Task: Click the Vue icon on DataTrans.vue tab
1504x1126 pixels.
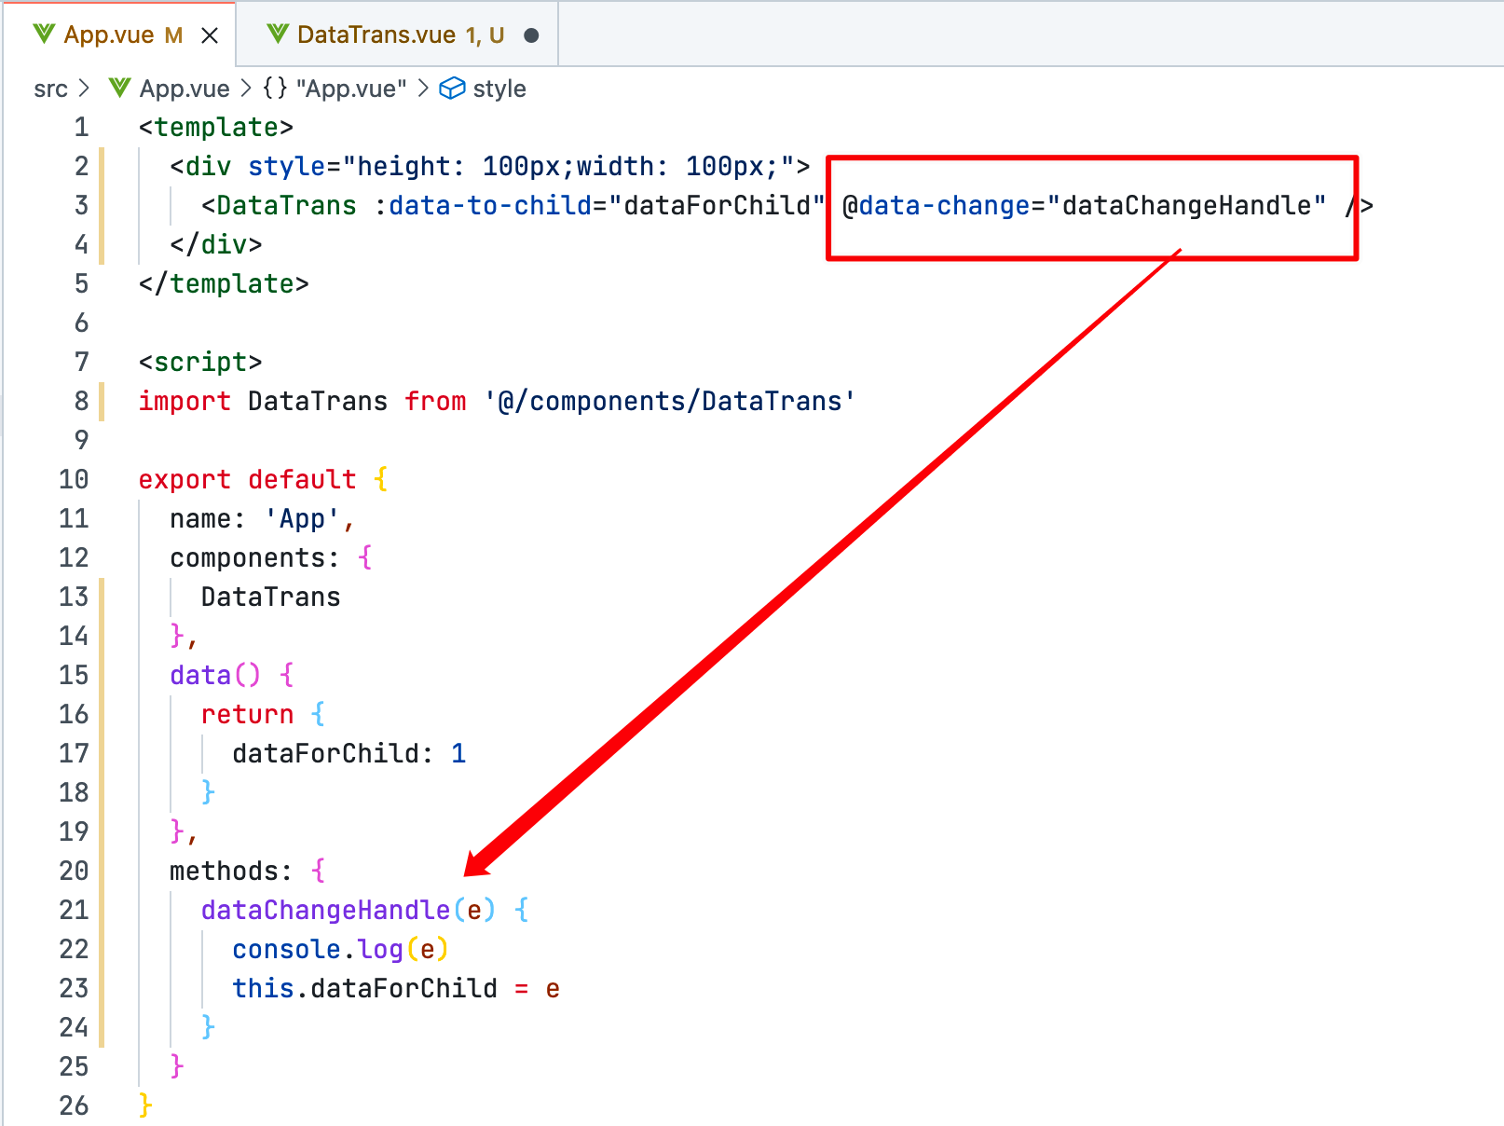Action: pos(278,34)
